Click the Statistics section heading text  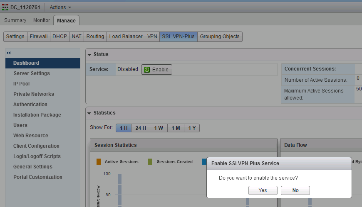[x=104, y=113]
